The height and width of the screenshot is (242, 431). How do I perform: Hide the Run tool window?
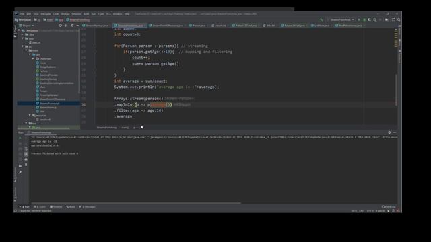pos(395,132)
